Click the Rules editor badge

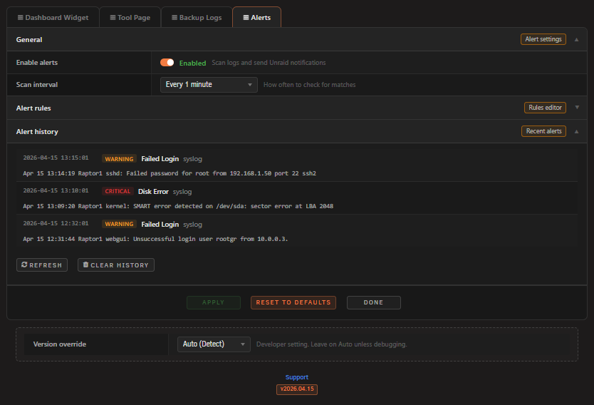545,108
